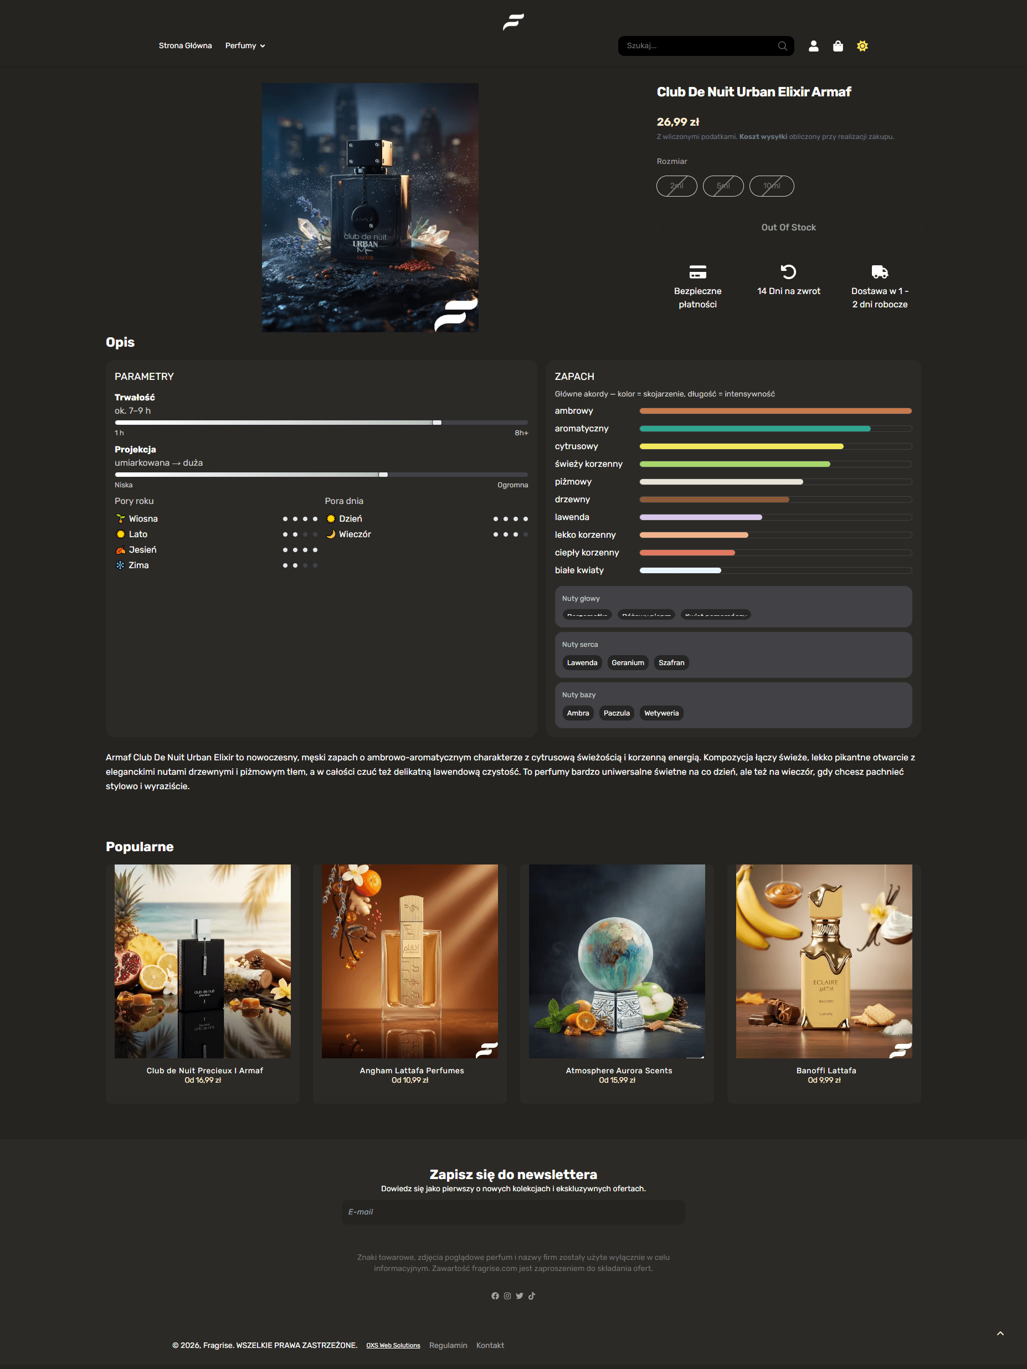Click the Geranium heart note tag
The width and height of the screenshot is (1027, 1369).
pyautogui.click(x=628, y=663)
